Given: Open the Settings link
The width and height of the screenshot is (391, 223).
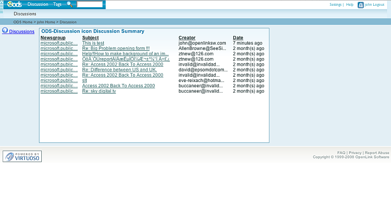Looking at the screenshot, I should (x=335, y=5).
